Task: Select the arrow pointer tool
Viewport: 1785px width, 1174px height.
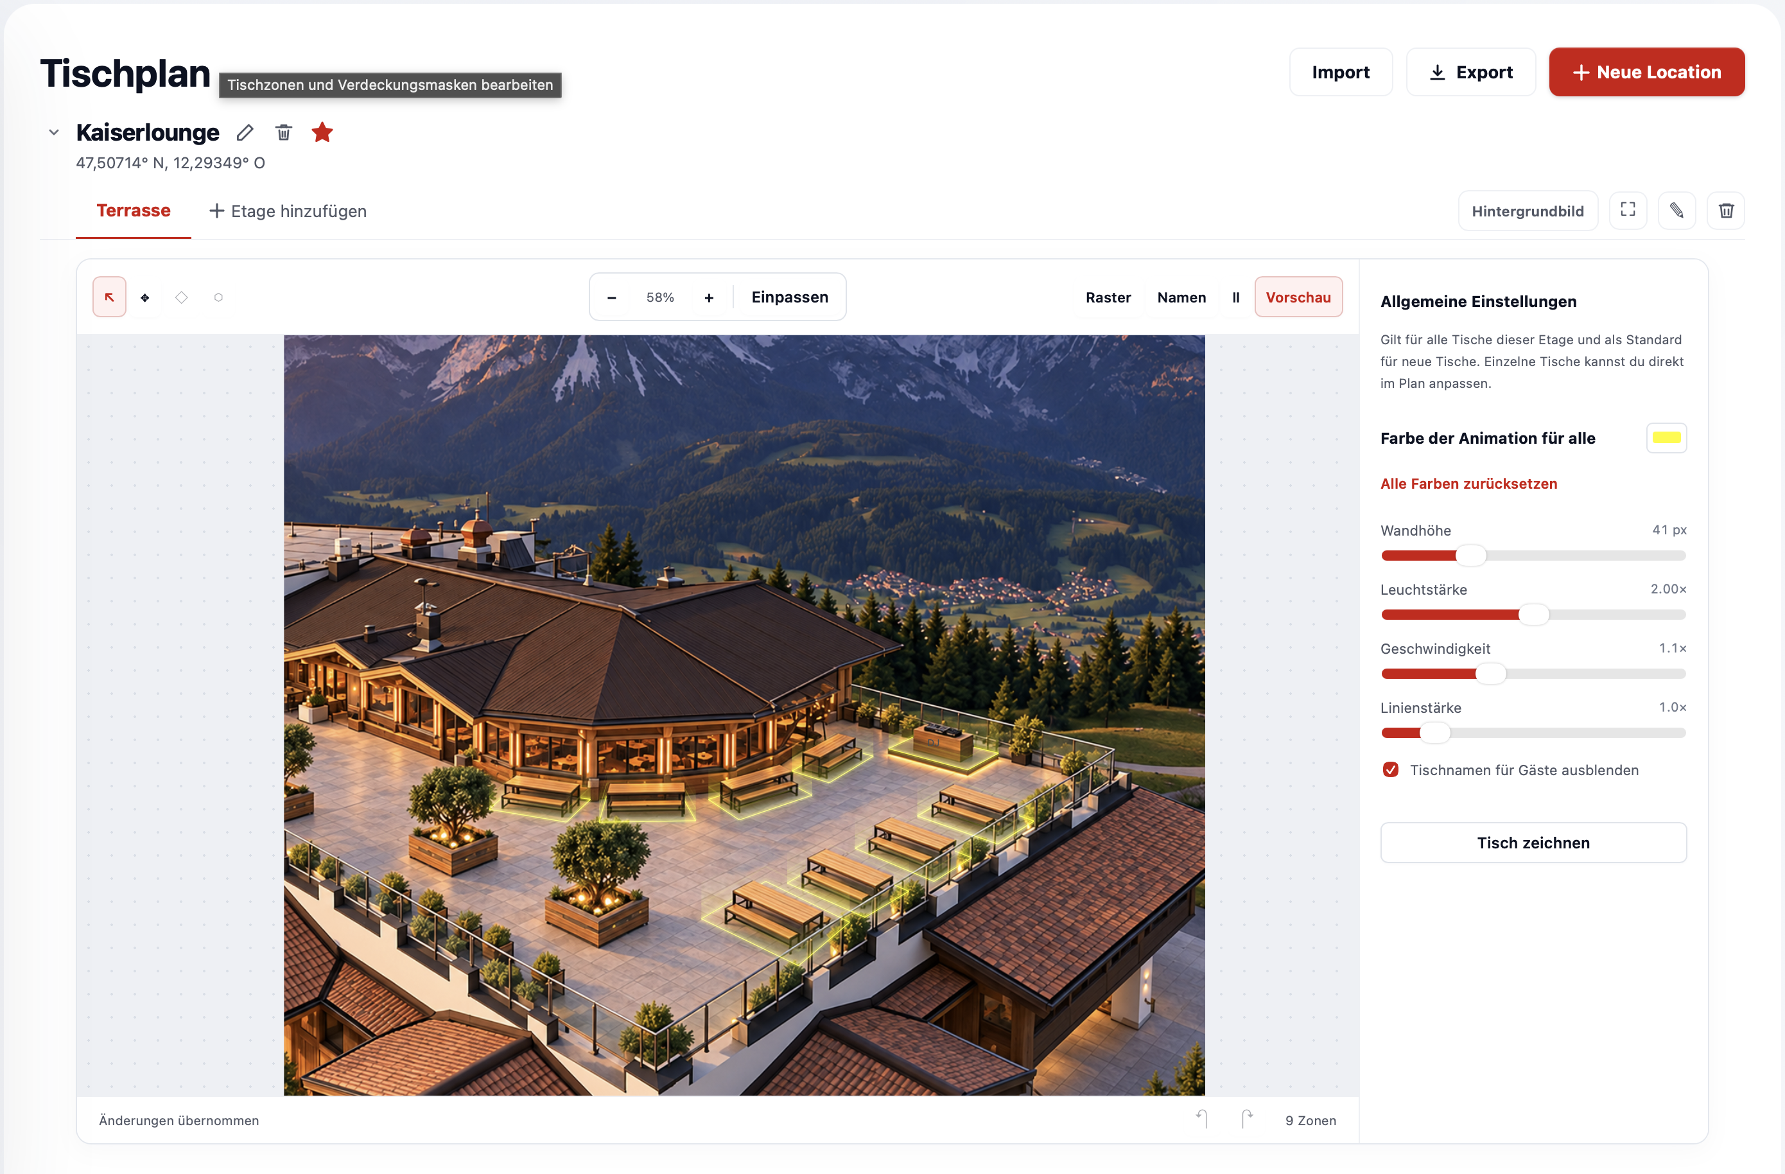Action: tap(110, 297)
